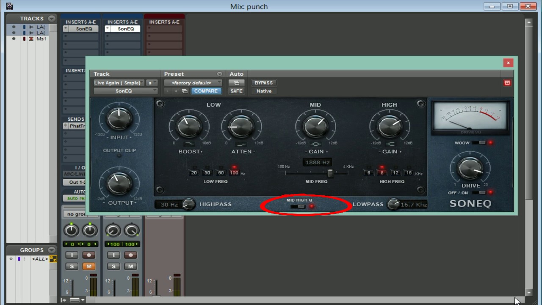
Task: Toggle the Ms1 track show/hide dot
Action: tap(14, 39)
